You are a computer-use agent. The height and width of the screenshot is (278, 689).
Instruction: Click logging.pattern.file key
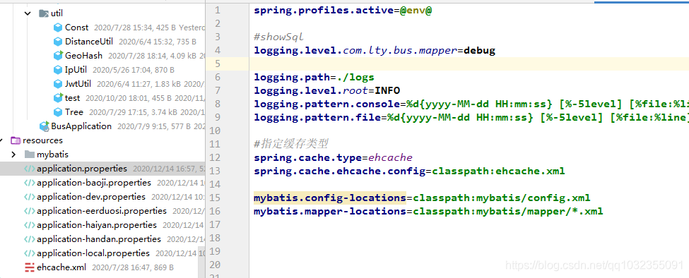point(317,118)
